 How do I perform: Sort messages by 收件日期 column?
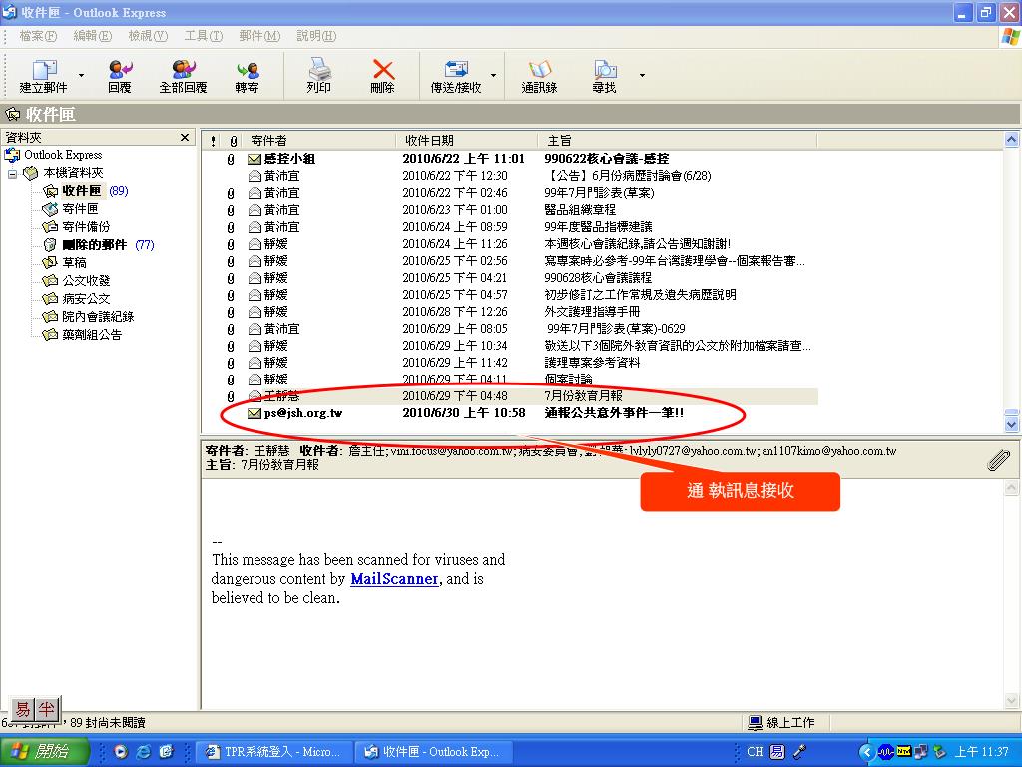coord(467,141)
